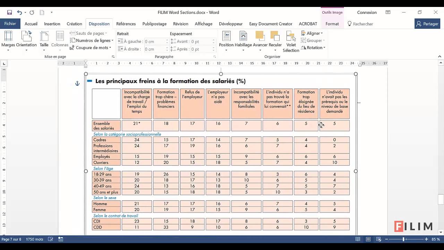Switch to the Affichage tab
The width and height of the screenshot is (444, 250).
(204, 24)
